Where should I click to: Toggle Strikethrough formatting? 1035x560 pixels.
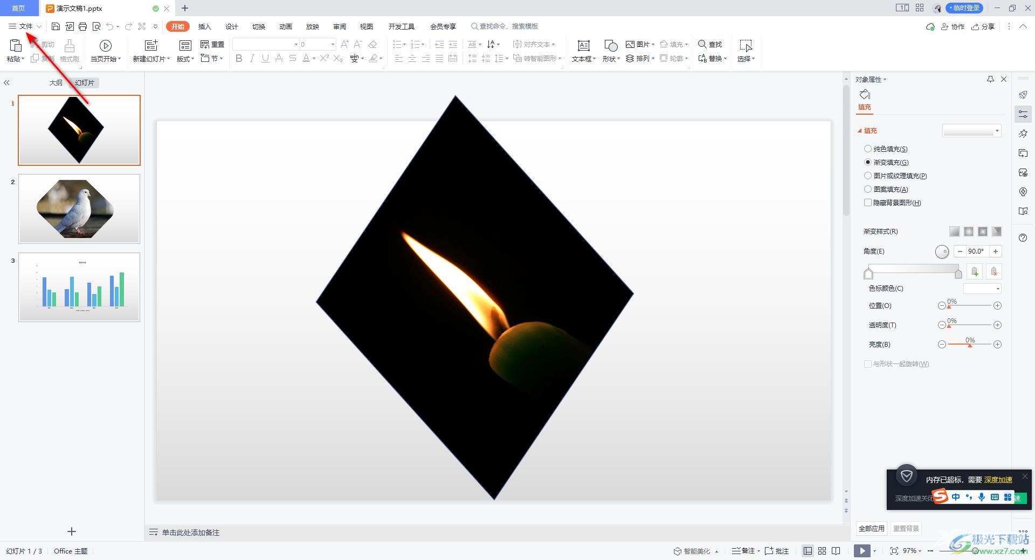click(x=292, y=58)
